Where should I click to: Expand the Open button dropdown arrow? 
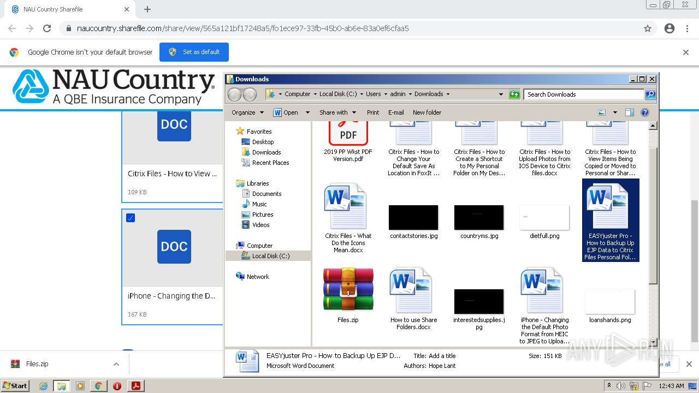pyautogui.click(x=307, y=112)
